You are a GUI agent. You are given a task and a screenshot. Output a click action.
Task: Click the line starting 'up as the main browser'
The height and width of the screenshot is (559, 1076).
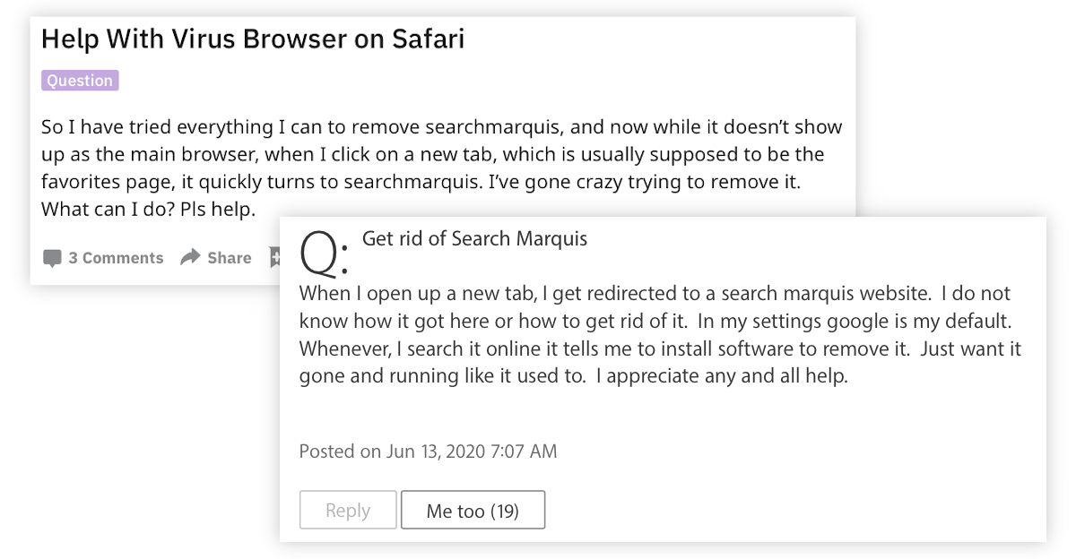coord(433,154)
